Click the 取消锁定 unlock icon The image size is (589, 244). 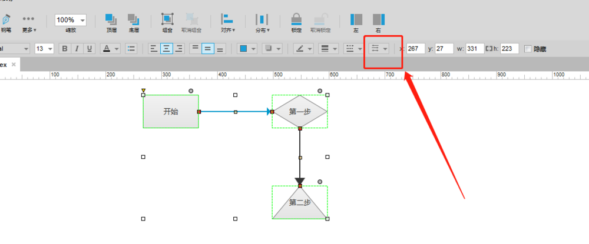pyautogui.click(x=321, y=22)
